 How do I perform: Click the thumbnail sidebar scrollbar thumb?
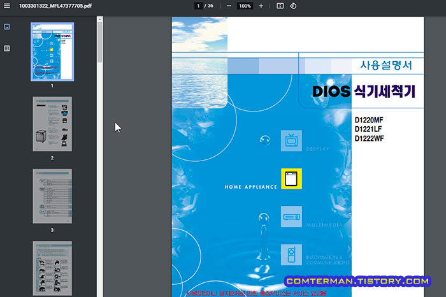[99, 42]
